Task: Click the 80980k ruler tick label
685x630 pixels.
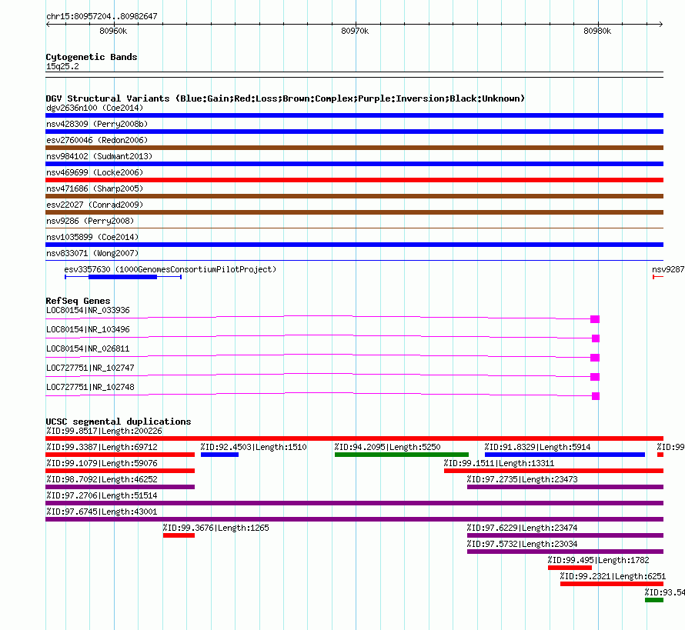Action: [597, 31]
